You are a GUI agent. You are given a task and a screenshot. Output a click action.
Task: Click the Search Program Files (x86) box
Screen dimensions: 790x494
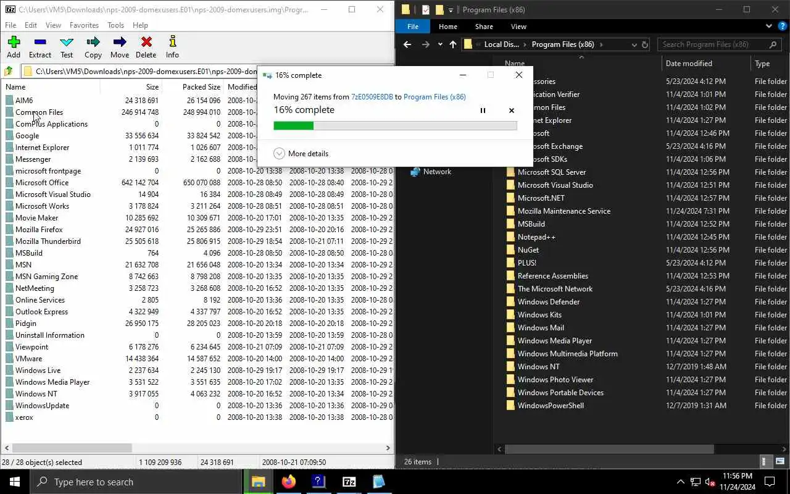(720, 44)
